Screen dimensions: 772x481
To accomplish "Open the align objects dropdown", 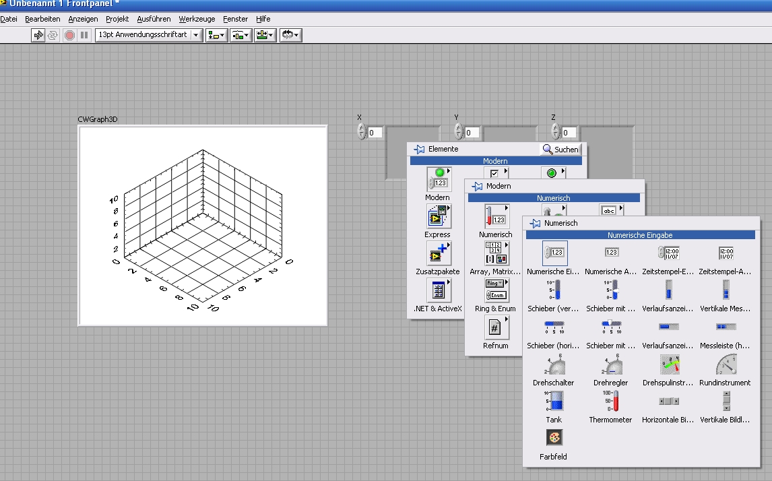I will point(216,35).
